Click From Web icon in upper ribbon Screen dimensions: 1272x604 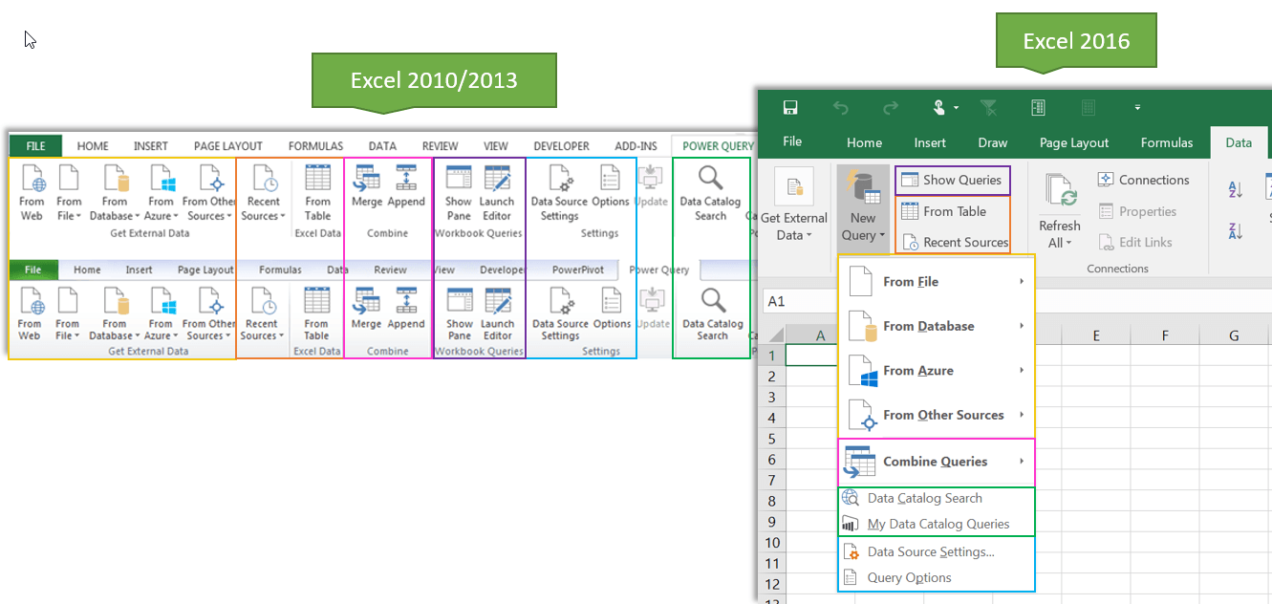pos(32,180)
